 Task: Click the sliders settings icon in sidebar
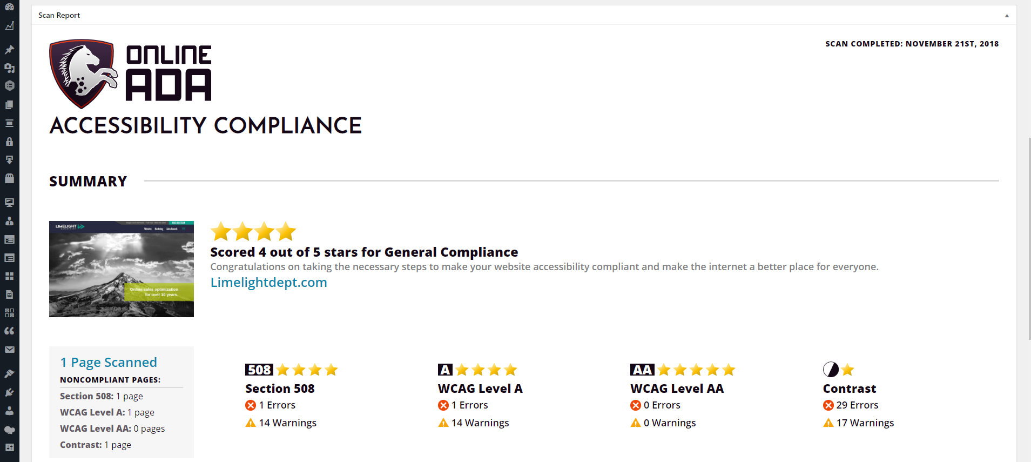9,447
